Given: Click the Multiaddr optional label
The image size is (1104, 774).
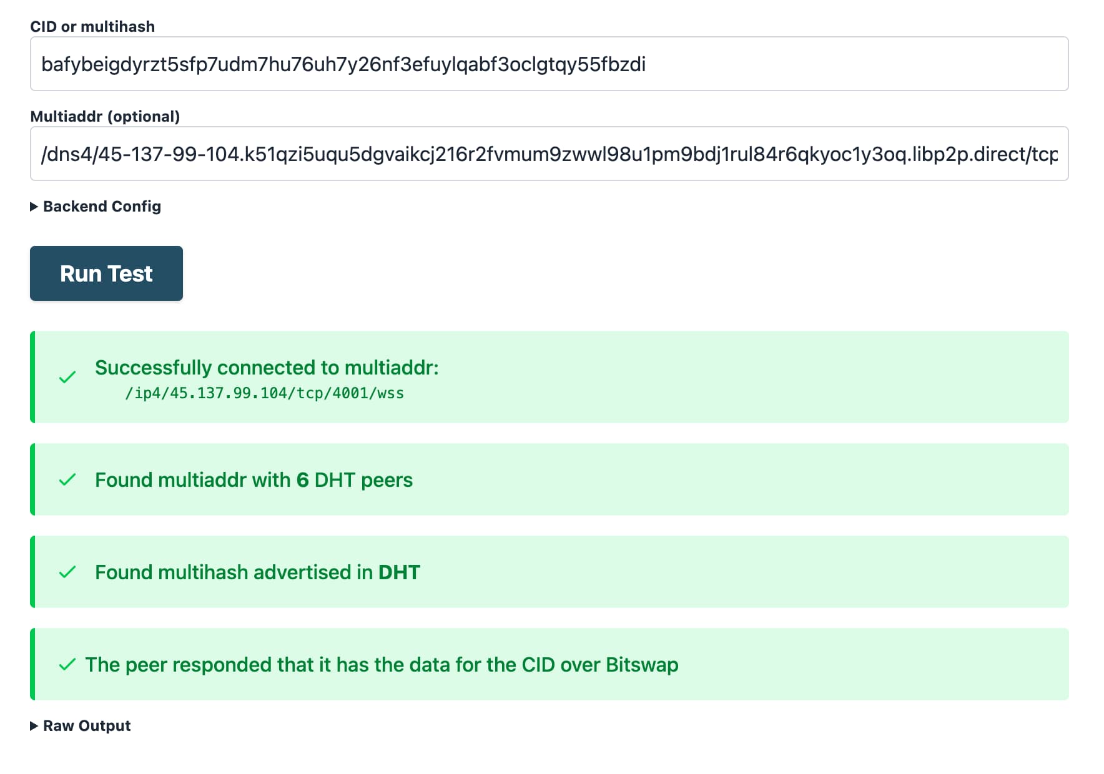Looking at the screenshot, I should click(x=106, y=116).
